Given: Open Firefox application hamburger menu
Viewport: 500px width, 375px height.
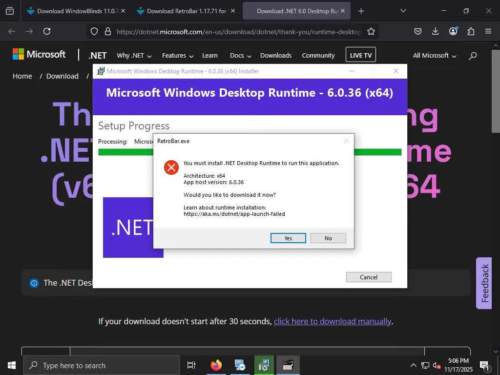Looking at the screenshot, I should click(x=488, y=31).
